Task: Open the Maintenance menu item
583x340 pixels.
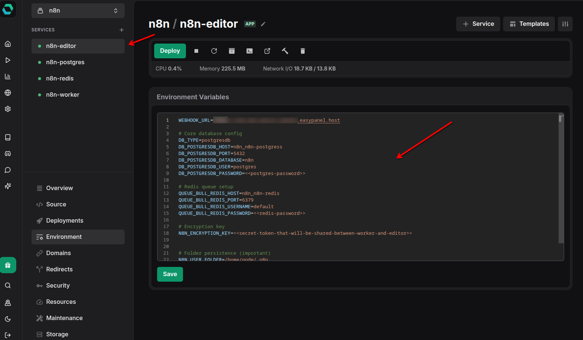Action: click(78, 318)
